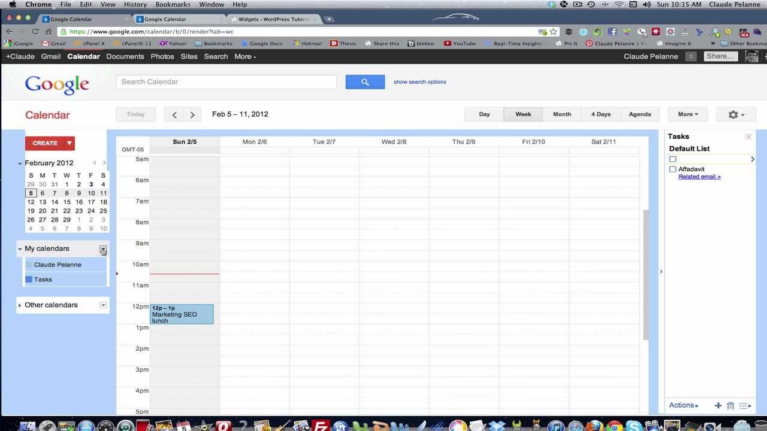
Task: Click the PR N/A extension icon
Action: 744,32
